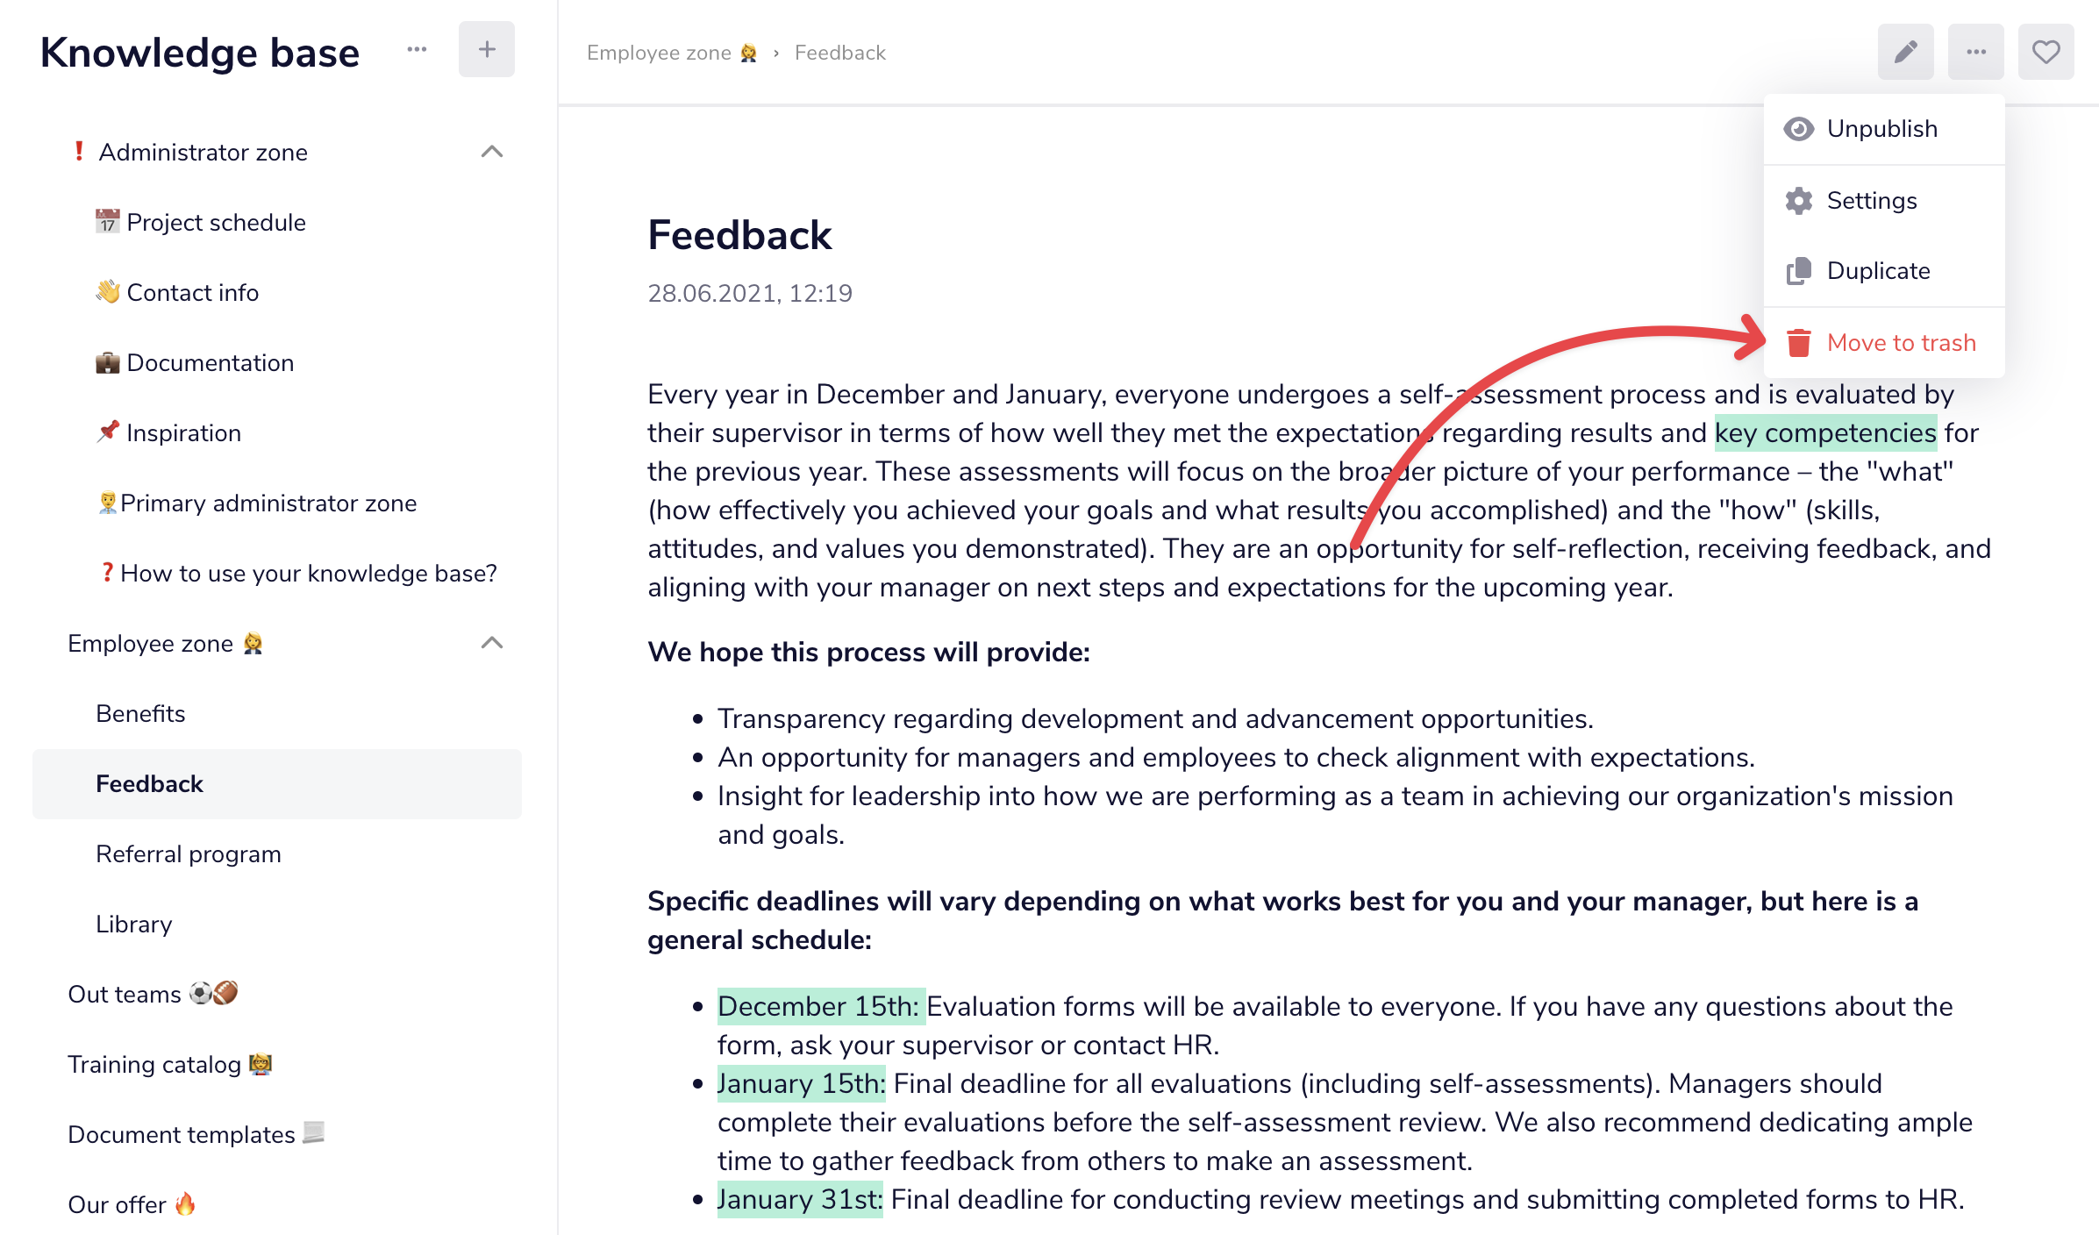2099x1235 pixels.
Task: Click the Duplicate copy icon
Action: point(1799,271)
